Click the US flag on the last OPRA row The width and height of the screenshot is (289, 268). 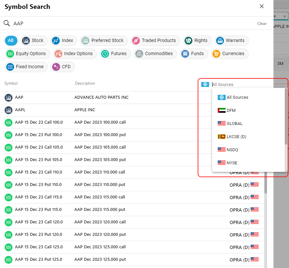[255, 259]
